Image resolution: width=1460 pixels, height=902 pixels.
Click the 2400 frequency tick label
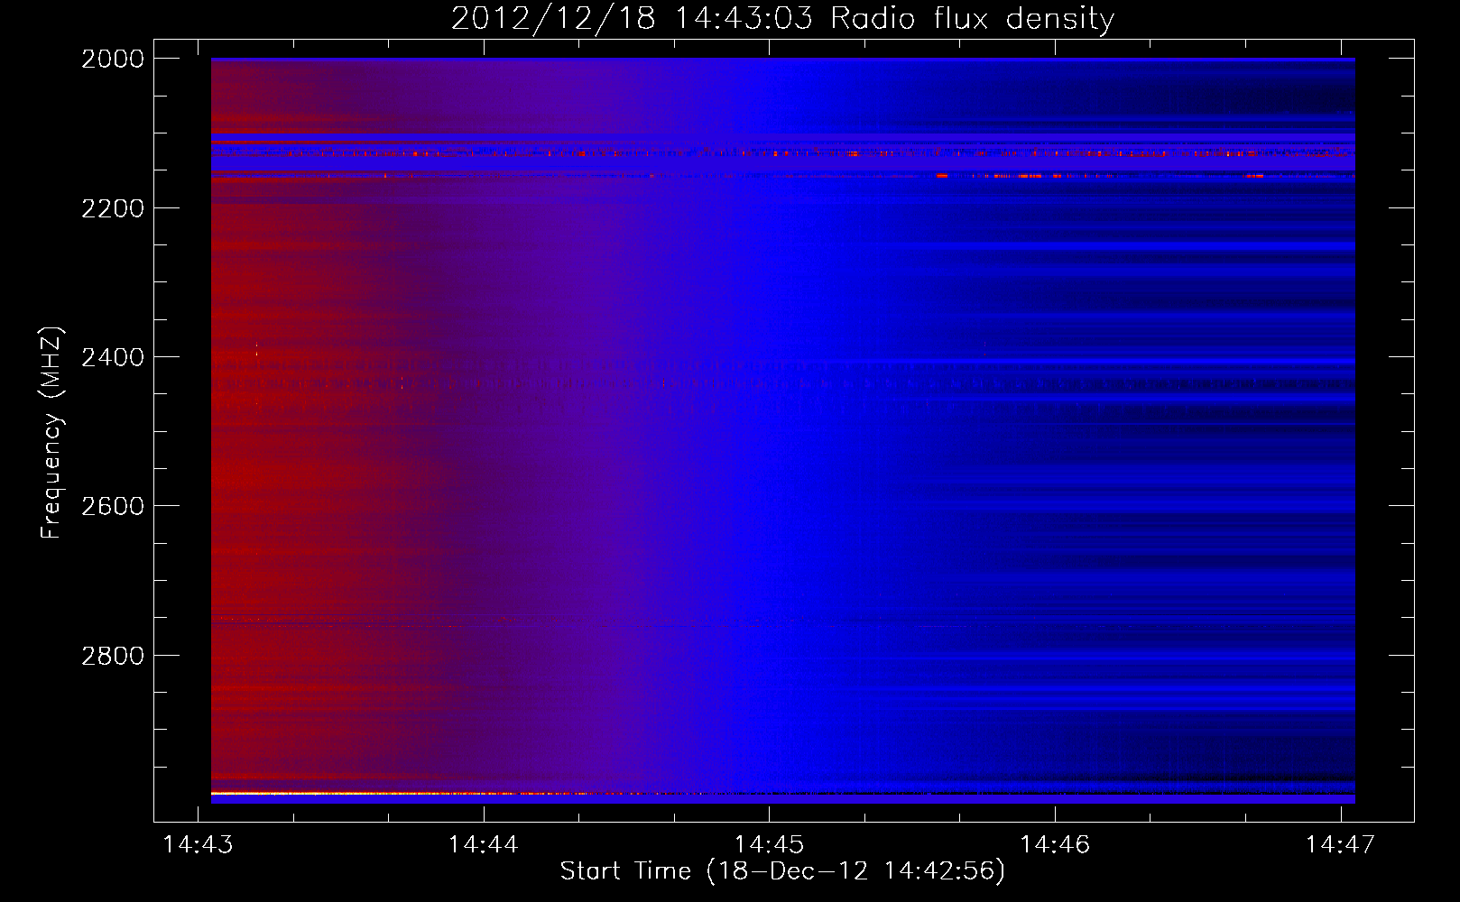(113, 357)
